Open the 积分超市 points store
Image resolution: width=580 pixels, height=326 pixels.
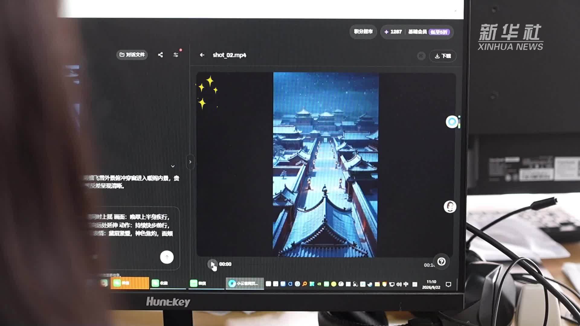point(363,31)
